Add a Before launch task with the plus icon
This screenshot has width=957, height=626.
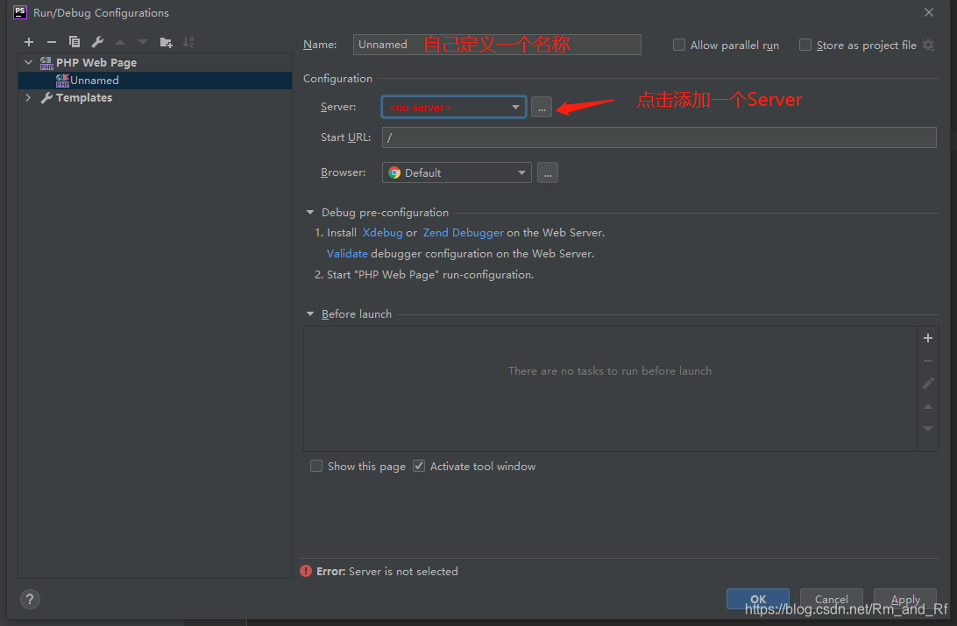[x=928, y=338]
